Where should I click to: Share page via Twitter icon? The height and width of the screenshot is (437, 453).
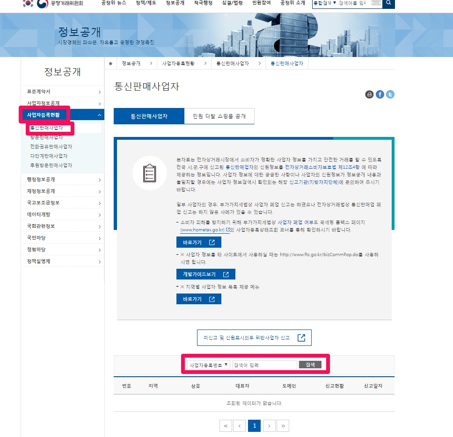[x=390, y=94]
